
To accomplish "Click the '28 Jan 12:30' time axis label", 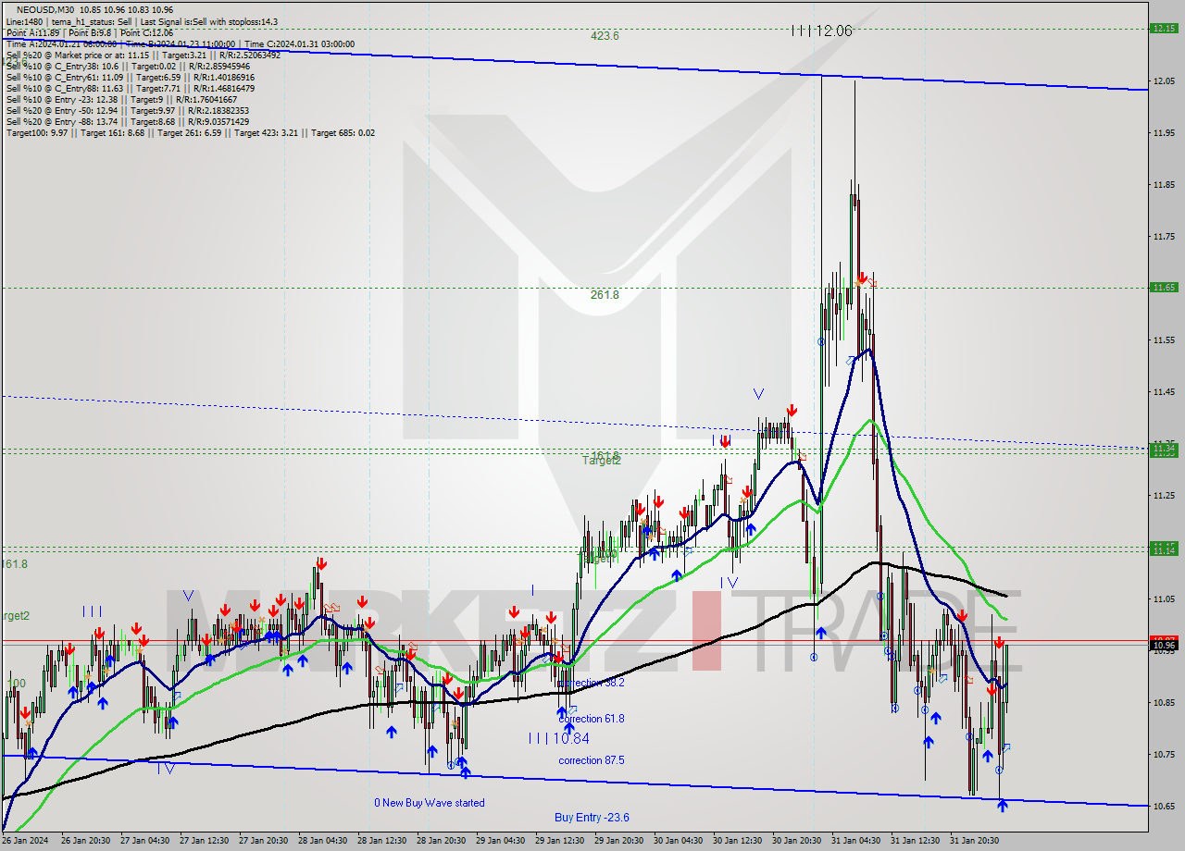I will [382, 841].
